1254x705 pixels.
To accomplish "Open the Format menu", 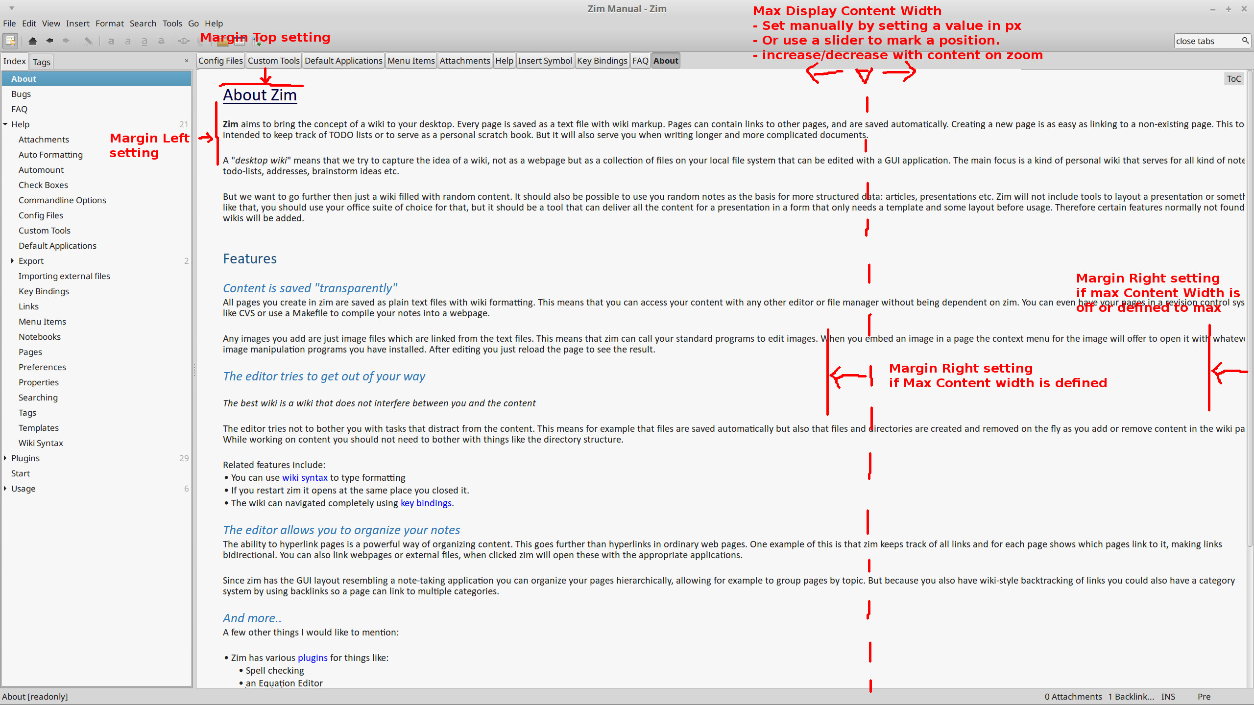I will (x=109, y=23).
